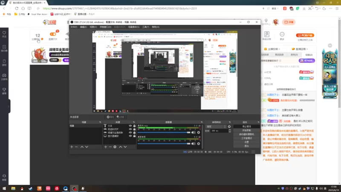Lock the 文本 text source

pyautogui.click(x=134, y=126)
